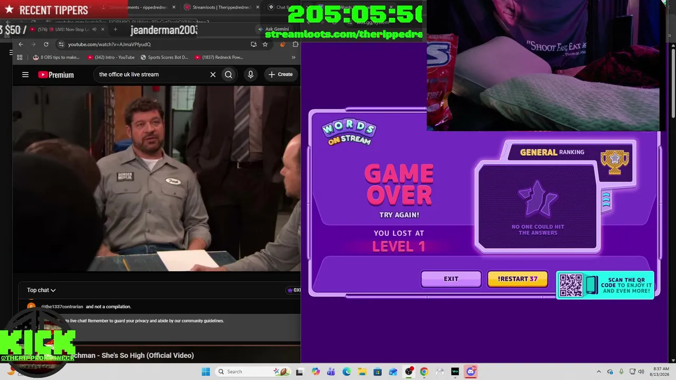Image resolution: width=676 pixels, height=380 pixels.
Task: Click the General Ranking trophy icon
Action: click(614, 161)
